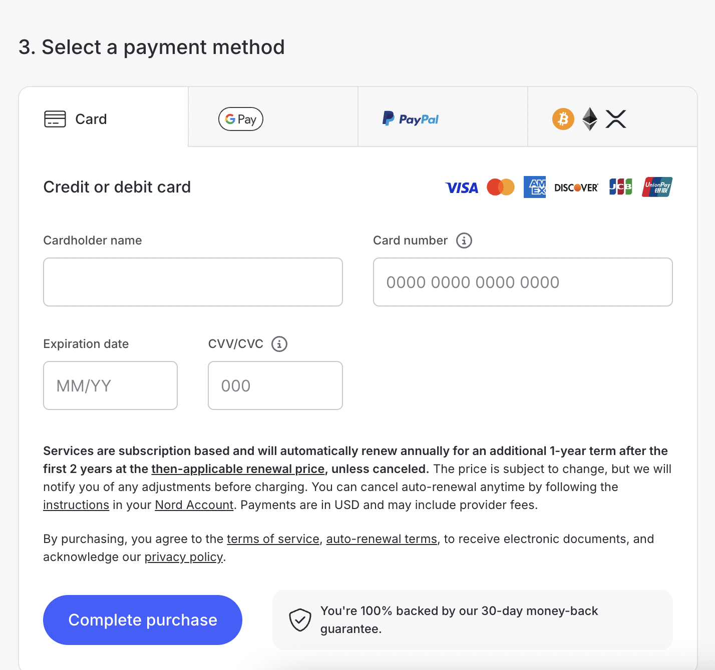Click the American Express logo
Image resolution: width=715 pixels, height=670 pixels.
(535, 187)
